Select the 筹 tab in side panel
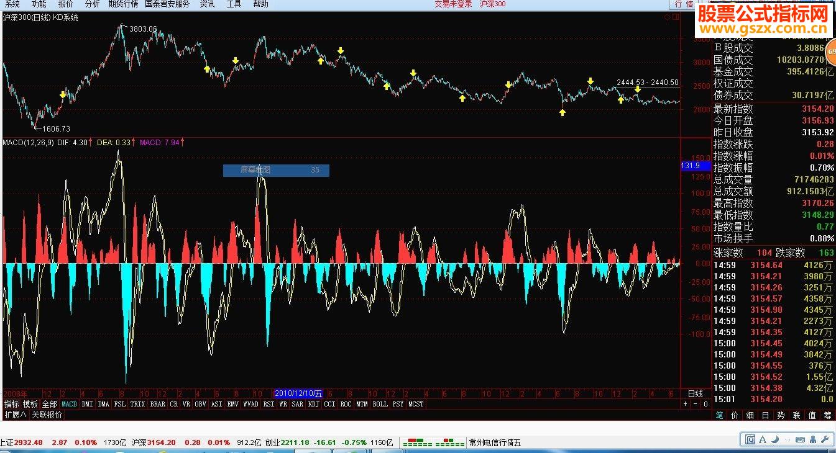The height and width of the screenshot is (453, 836). pyautogui.click(x=827, y=415)
